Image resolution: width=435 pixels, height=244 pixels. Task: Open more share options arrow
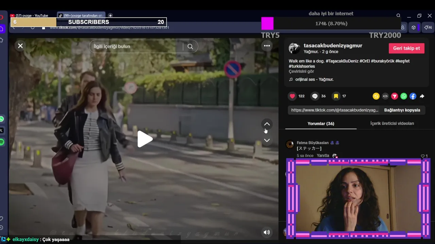(422, 96)
